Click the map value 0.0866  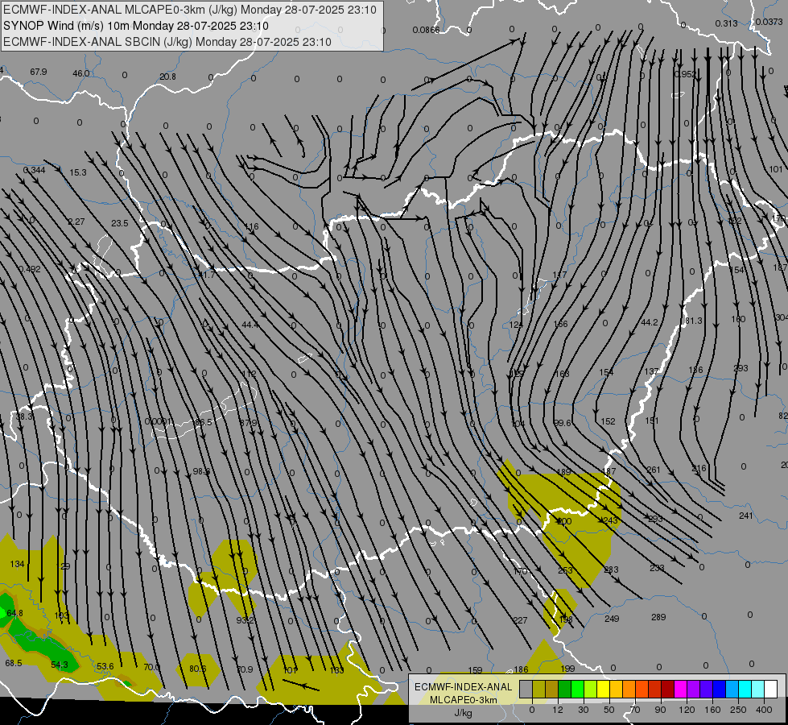426,30
